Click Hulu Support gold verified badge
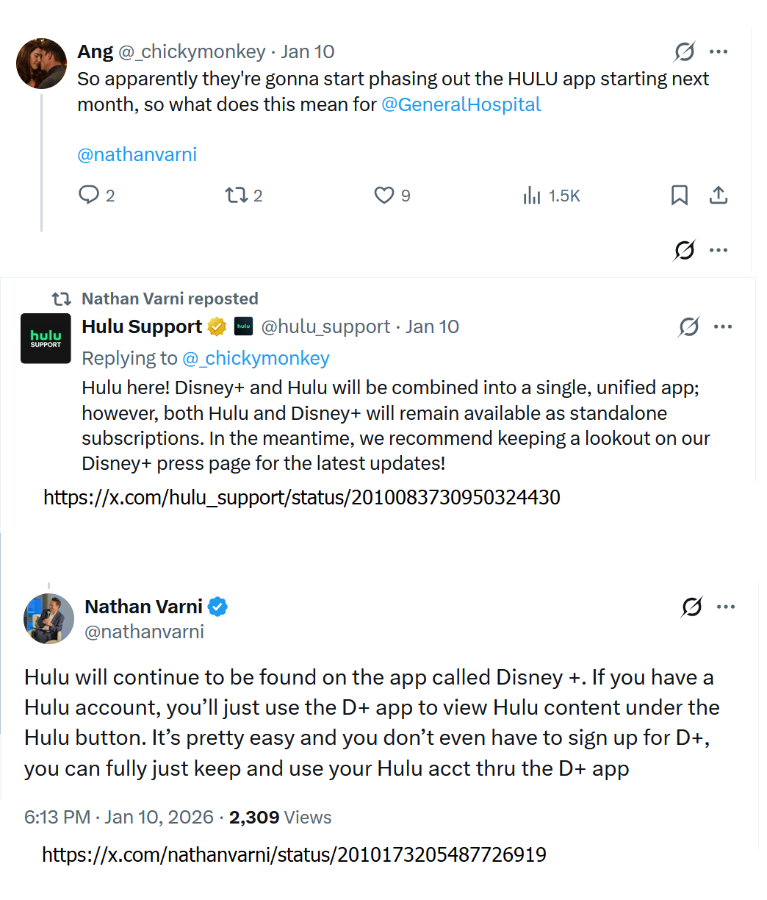Screen dimensions: 767x900 point(217,326)
